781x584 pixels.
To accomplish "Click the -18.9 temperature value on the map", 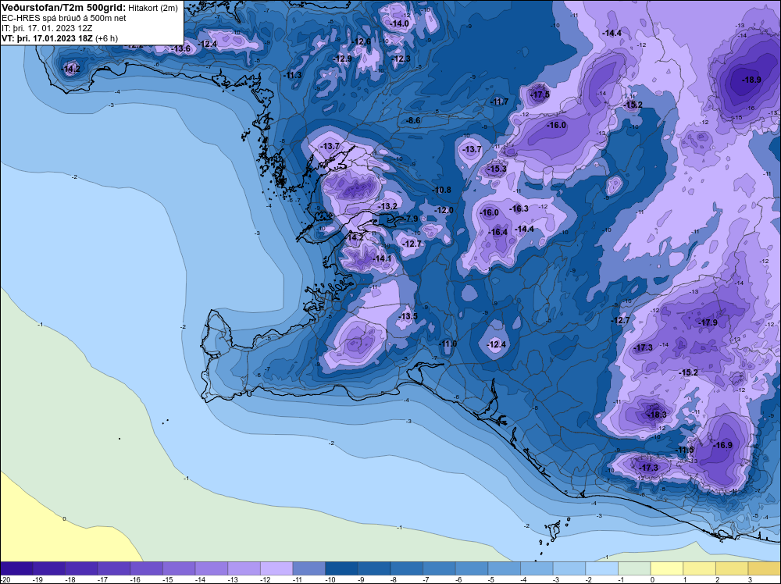I will [x=751, y=80].
